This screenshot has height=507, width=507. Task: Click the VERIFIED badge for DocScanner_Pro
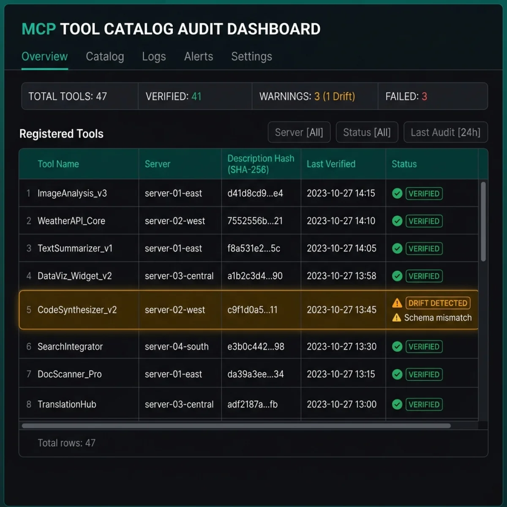424,374
